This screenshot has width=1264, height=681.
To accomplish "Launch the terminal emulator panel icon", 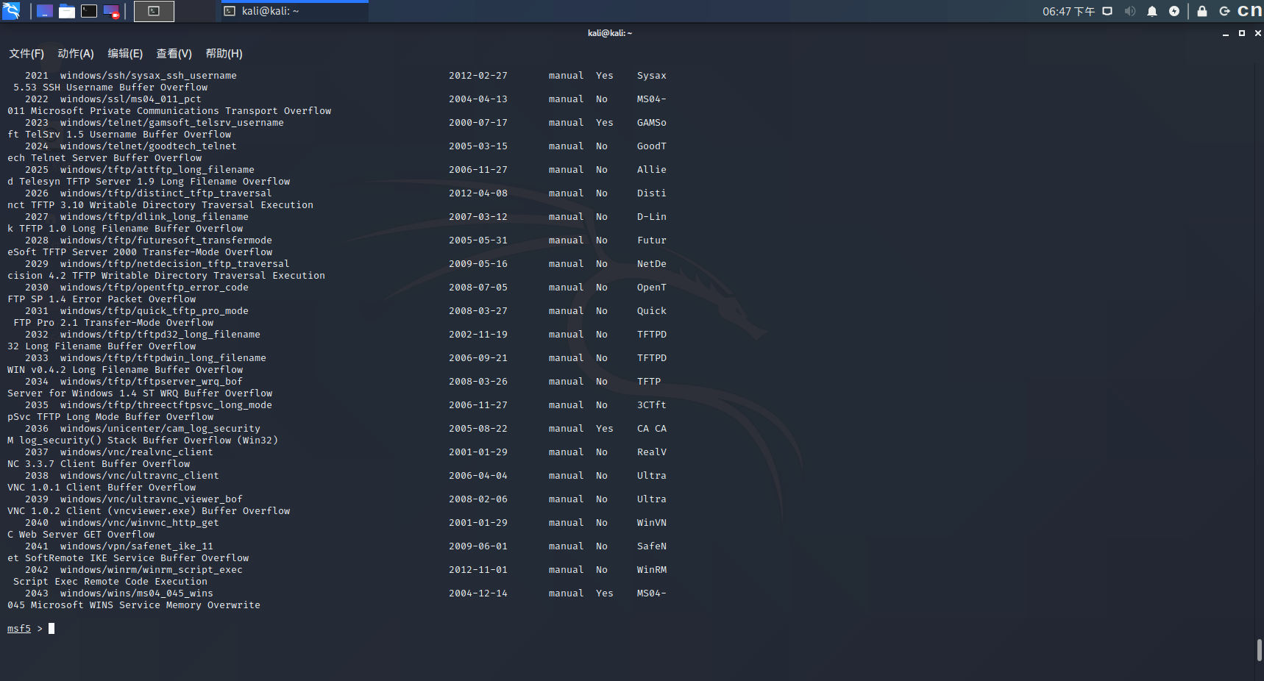I will click(89, 11).
